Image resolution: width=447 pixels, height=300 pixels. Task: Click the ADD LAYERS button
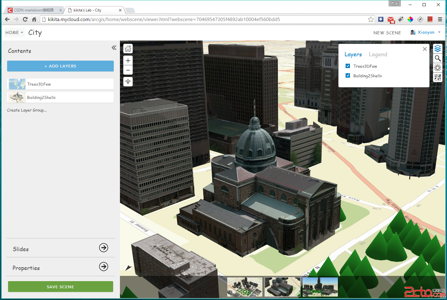click(x=60, y=66)
